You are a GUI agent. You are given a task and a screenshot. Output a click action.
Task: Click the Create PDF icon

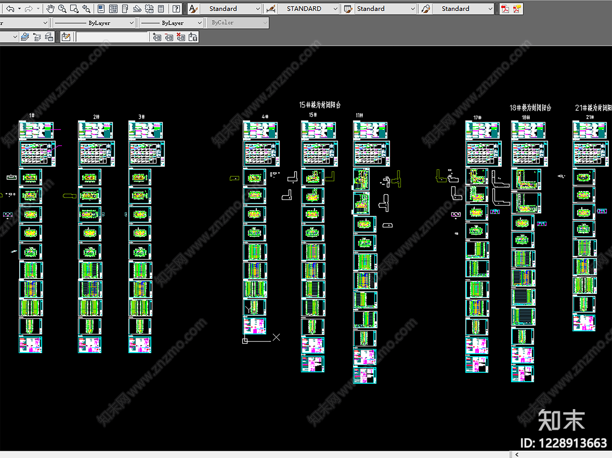coord(505,8)
